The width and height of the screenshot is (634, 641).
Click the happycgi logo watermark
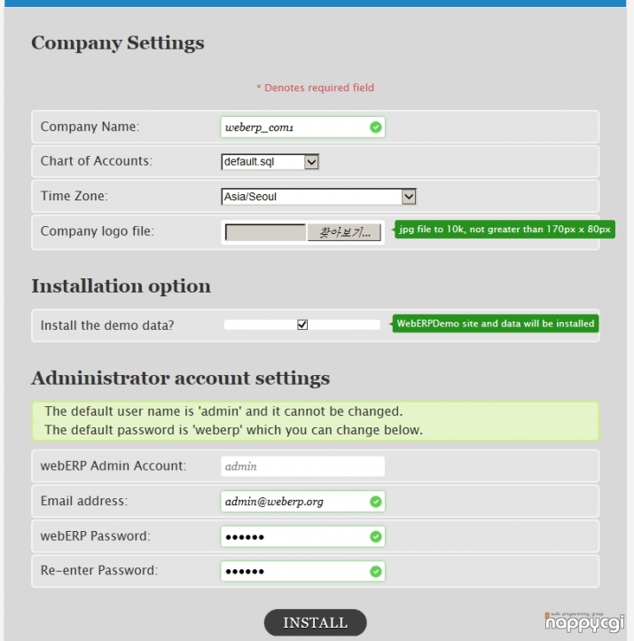584,622
